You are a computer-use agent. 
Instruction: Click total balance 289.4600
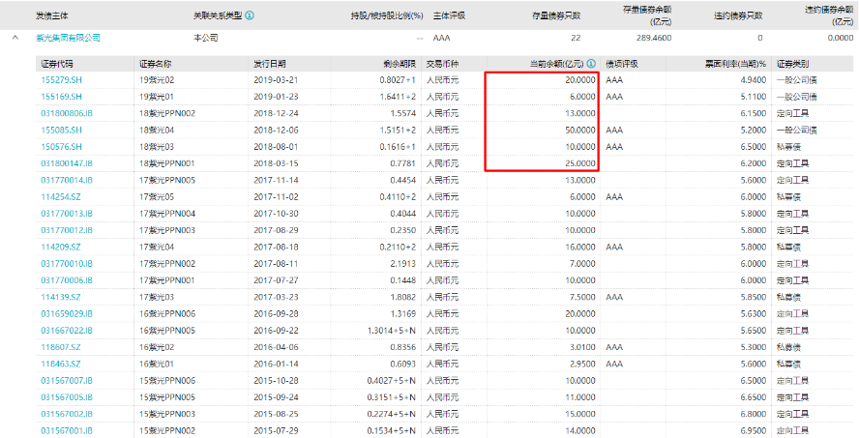pos(654,38)
